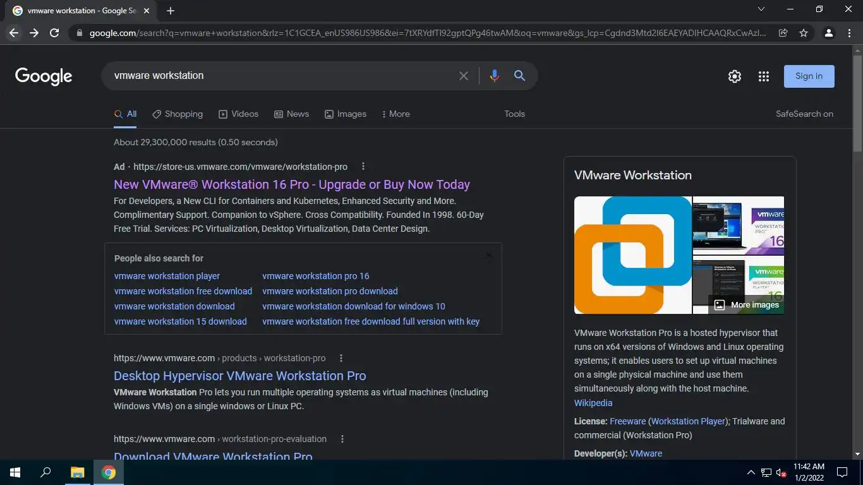Expand the More search categories menu
Viewport: 863px width, 485px height.
click(x=396, y=114)
